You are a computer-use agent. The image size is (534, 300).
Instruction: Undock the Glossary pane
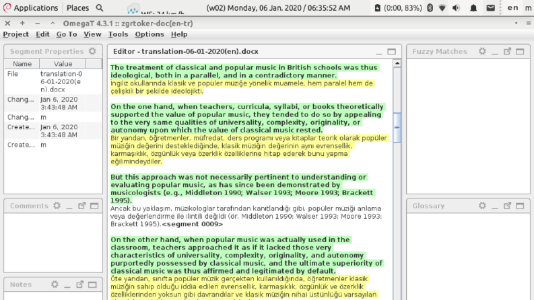point(508,206)
